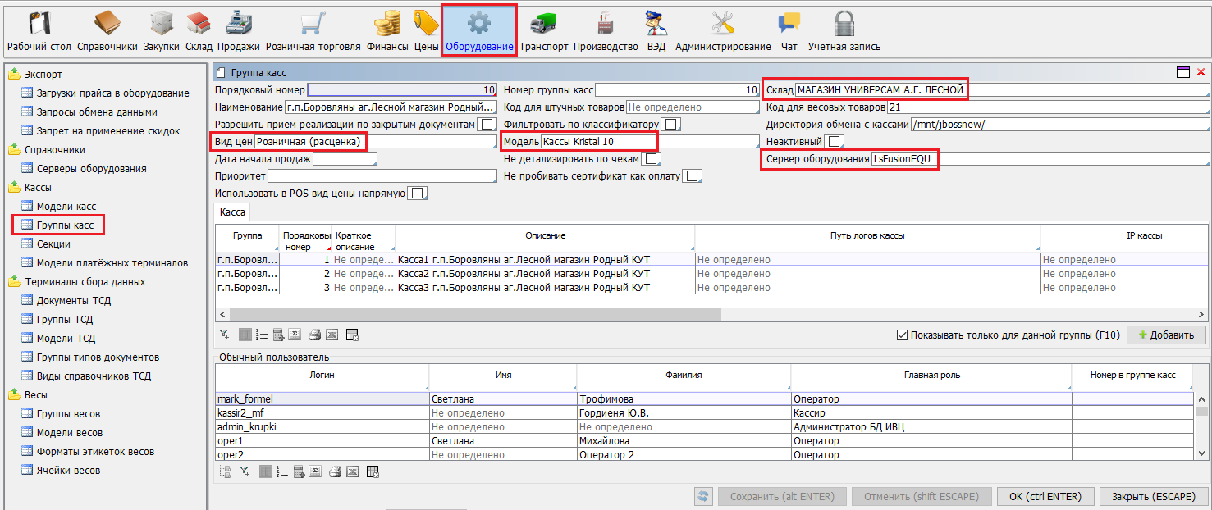
Task: Click the Добавить button
Action: (1165, 335)
